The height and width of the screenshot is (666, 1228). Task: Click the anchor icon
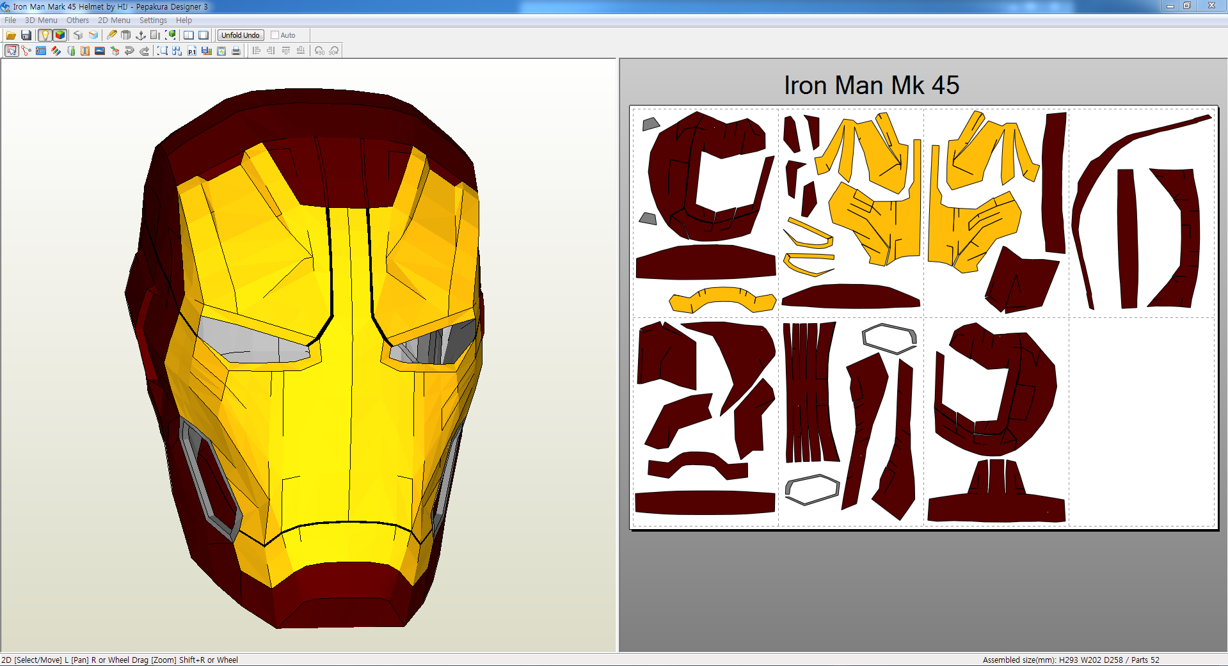click(141, 35)
